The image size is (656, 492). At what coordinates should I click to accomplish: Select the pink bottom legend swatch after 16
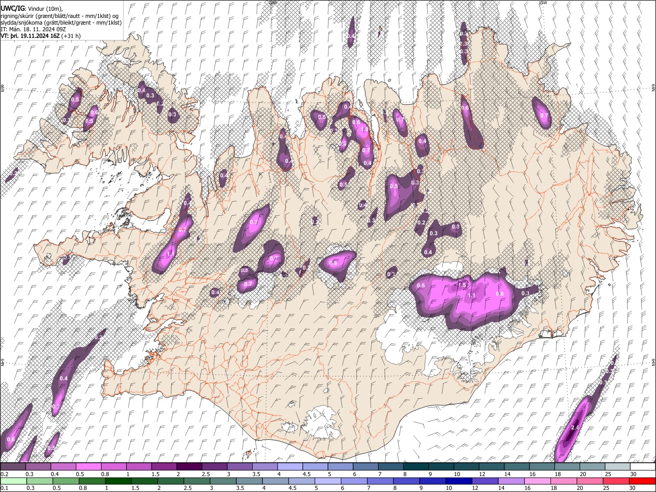pyautogui.click(x=537, y=481)
